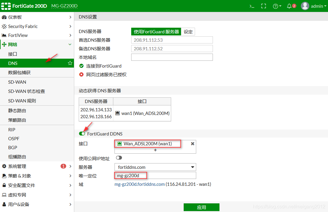
Task: Click the 202.96.134.133 DNS server cell
Action: (x=96, y=110)
